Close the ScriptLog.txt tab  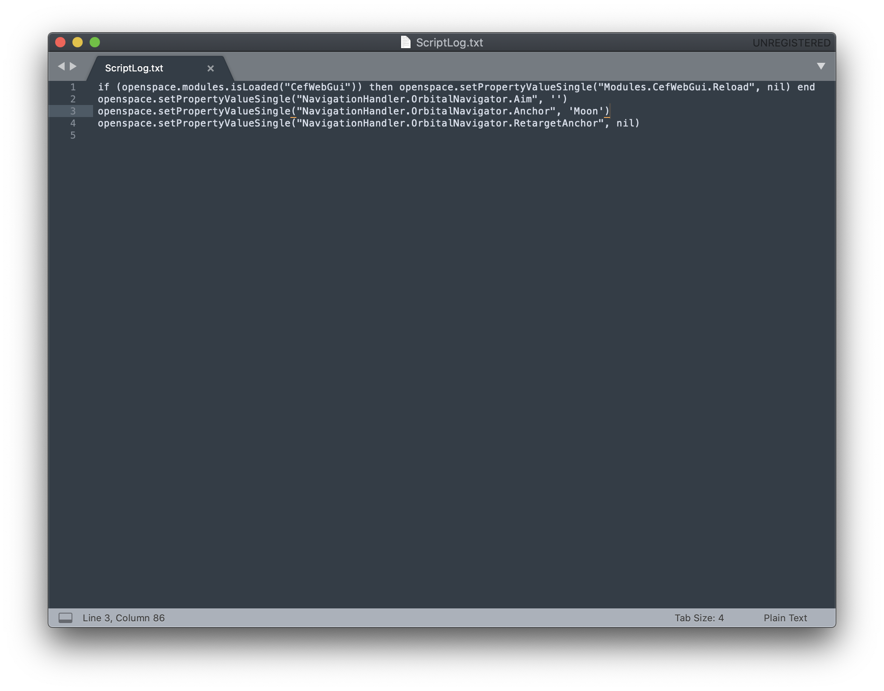[x=211, y=68]
